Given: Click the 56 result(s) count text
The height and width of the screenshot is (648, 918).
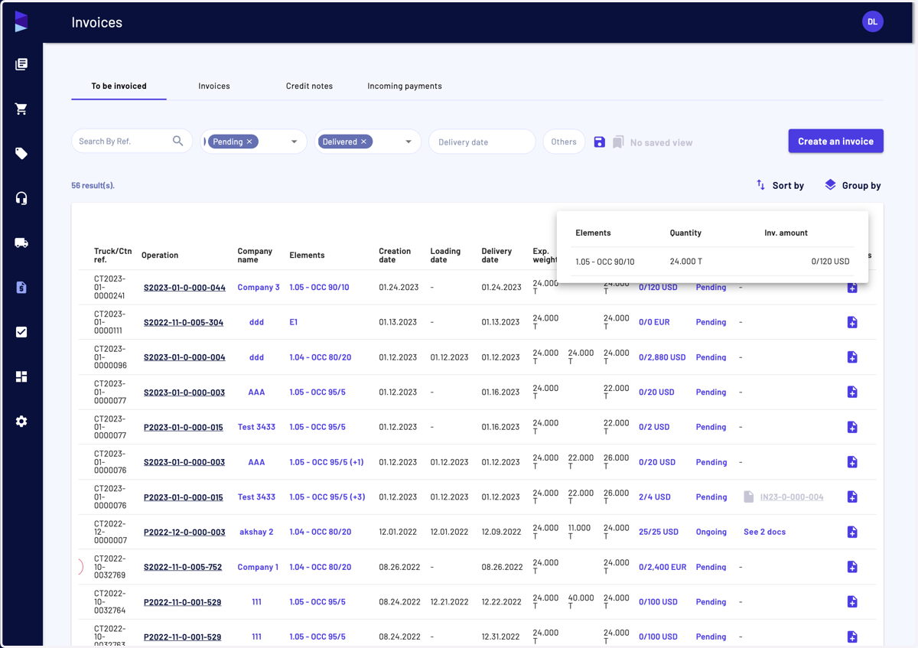Looking at the screenshot, I should (x=93, y=185).
